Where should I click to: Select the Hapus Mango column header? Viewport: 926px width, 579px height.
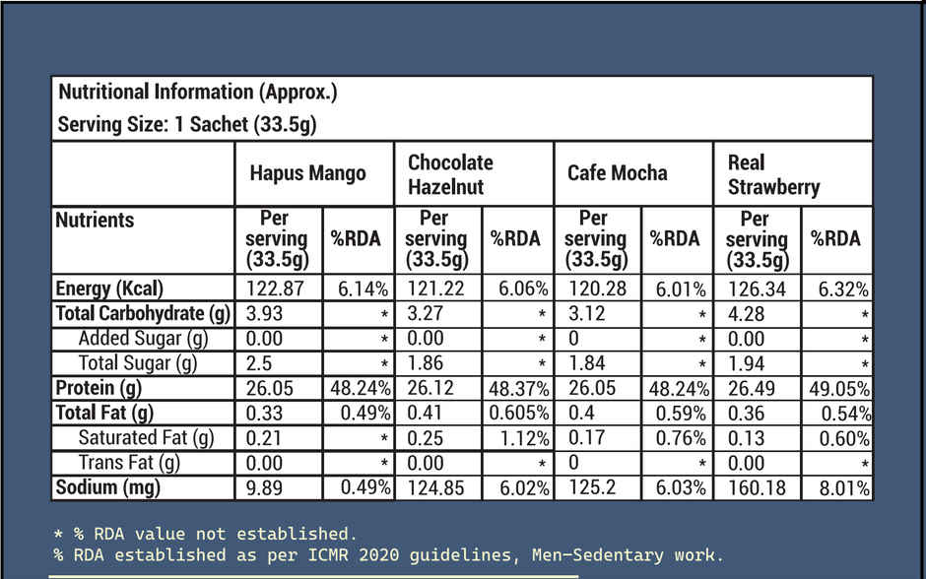[x=307, y=173]
